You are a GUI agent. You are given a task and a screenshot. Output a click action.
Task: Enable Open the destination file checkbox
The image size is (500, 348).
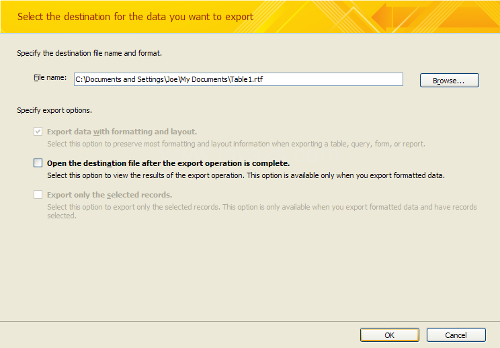point(38,163)
